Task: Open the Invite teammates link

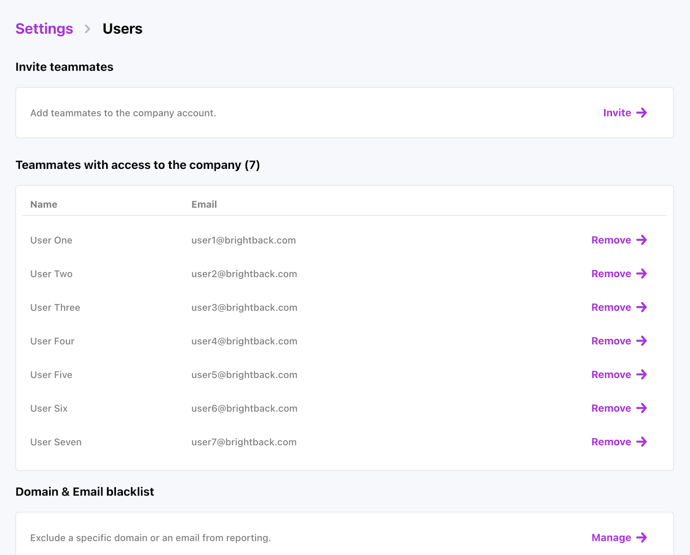Action: 617,113
